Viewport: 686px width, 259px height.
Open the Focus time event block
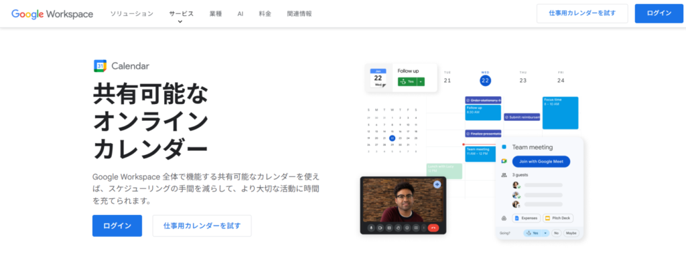(561, 113)
